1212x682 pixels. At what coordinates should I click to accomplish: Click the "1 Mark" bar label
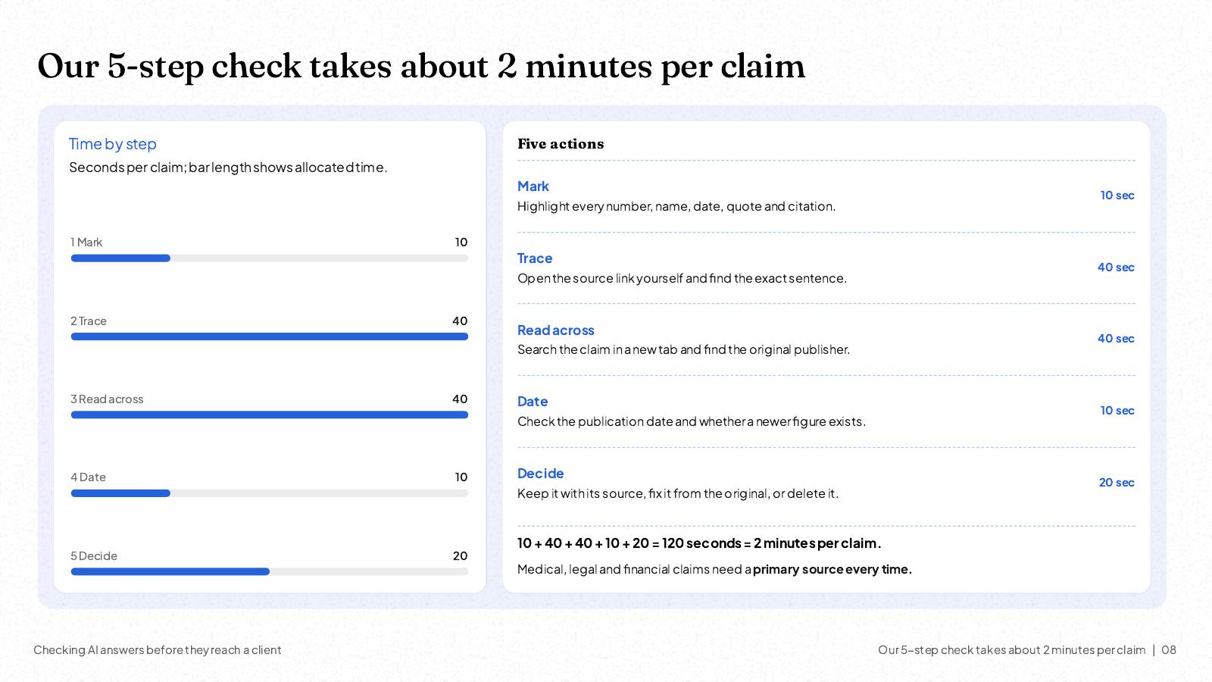point(86,242)
